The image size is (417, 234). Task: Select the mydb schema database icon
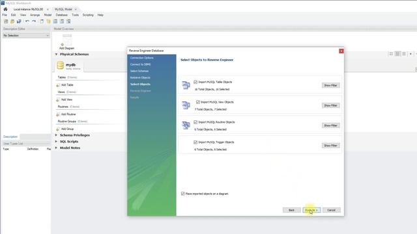pyautogui.click(x=61, y=65)
